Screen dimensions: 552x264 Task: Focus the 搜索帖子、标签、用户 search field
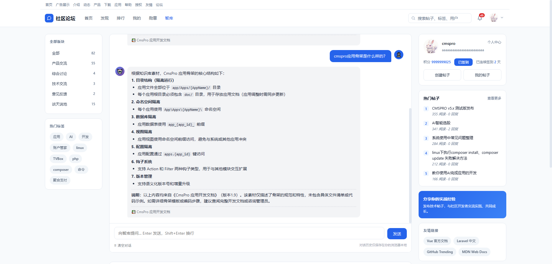(x=440, y=18)
